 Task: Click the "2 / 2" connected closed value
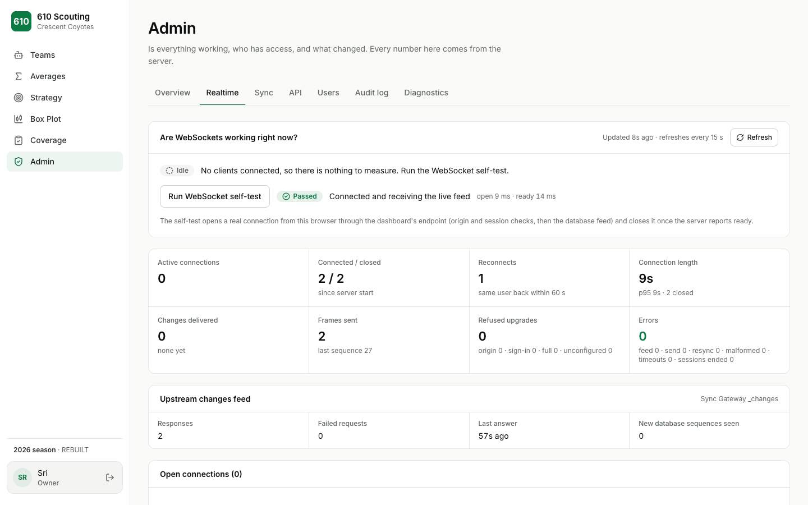(331, 278)
